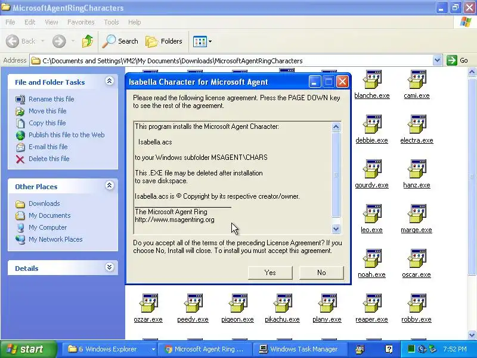477x358 pixels.
Task: Open My Network Places link
Action: click(x=55, y=239)
